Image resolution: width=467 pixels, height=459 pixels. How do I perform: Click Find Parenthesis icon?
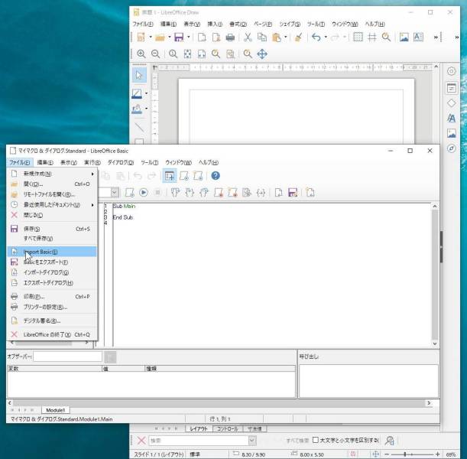261,193
